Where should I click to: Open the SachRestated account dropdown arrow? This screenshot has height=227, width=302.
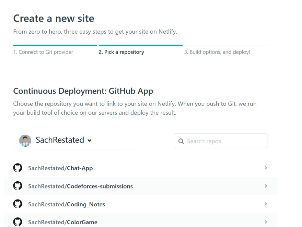[x=89, y=140]
